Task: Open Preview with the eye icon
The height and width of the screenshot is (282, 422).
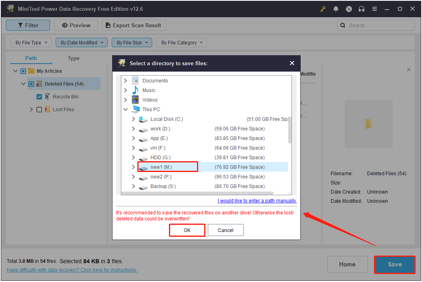Action: (64, 25)
